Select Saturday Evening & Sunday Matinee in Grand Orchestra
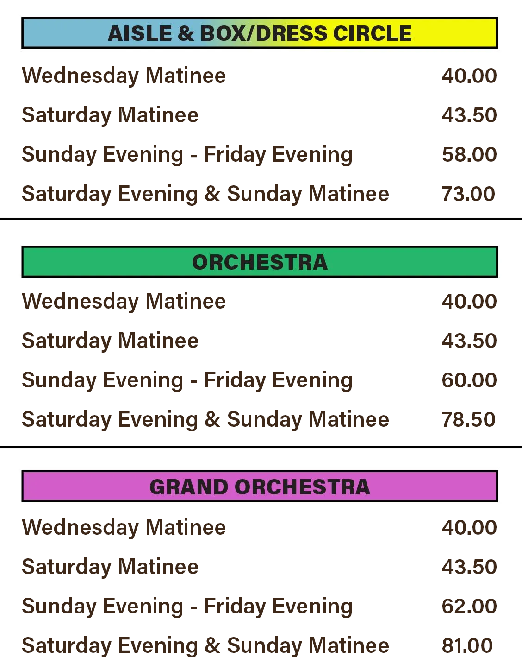 pos(205,645)
